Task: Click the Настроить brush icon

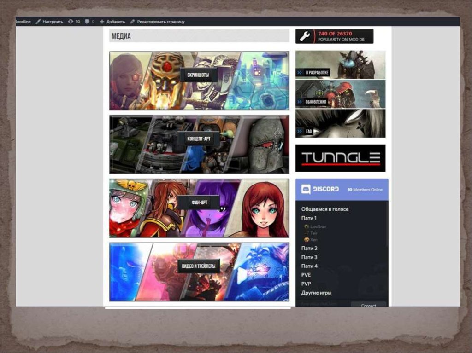Action: point(38,22)
